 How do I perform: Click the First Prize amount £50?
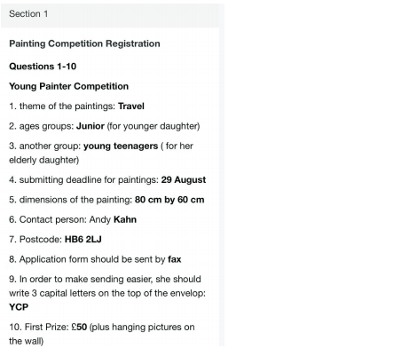(x=79, y=327)
